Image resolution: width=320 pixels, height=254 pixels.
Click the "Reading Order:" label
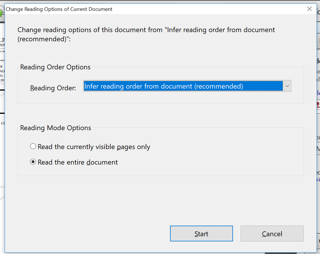53,88
